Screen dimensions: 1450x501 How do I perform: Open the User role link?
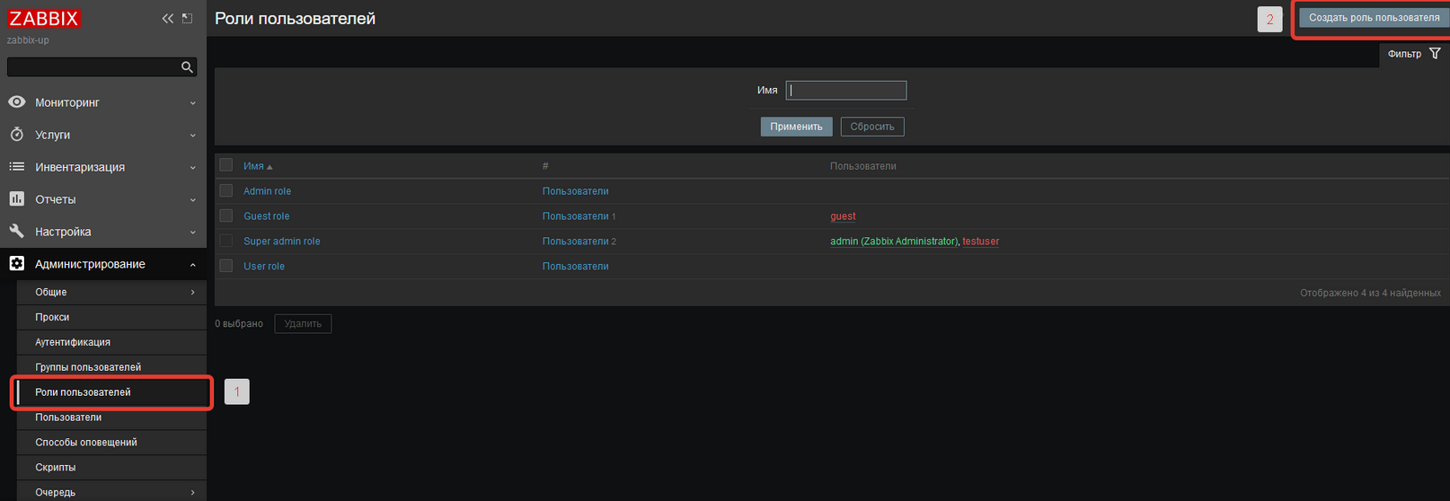pos(264,267)
